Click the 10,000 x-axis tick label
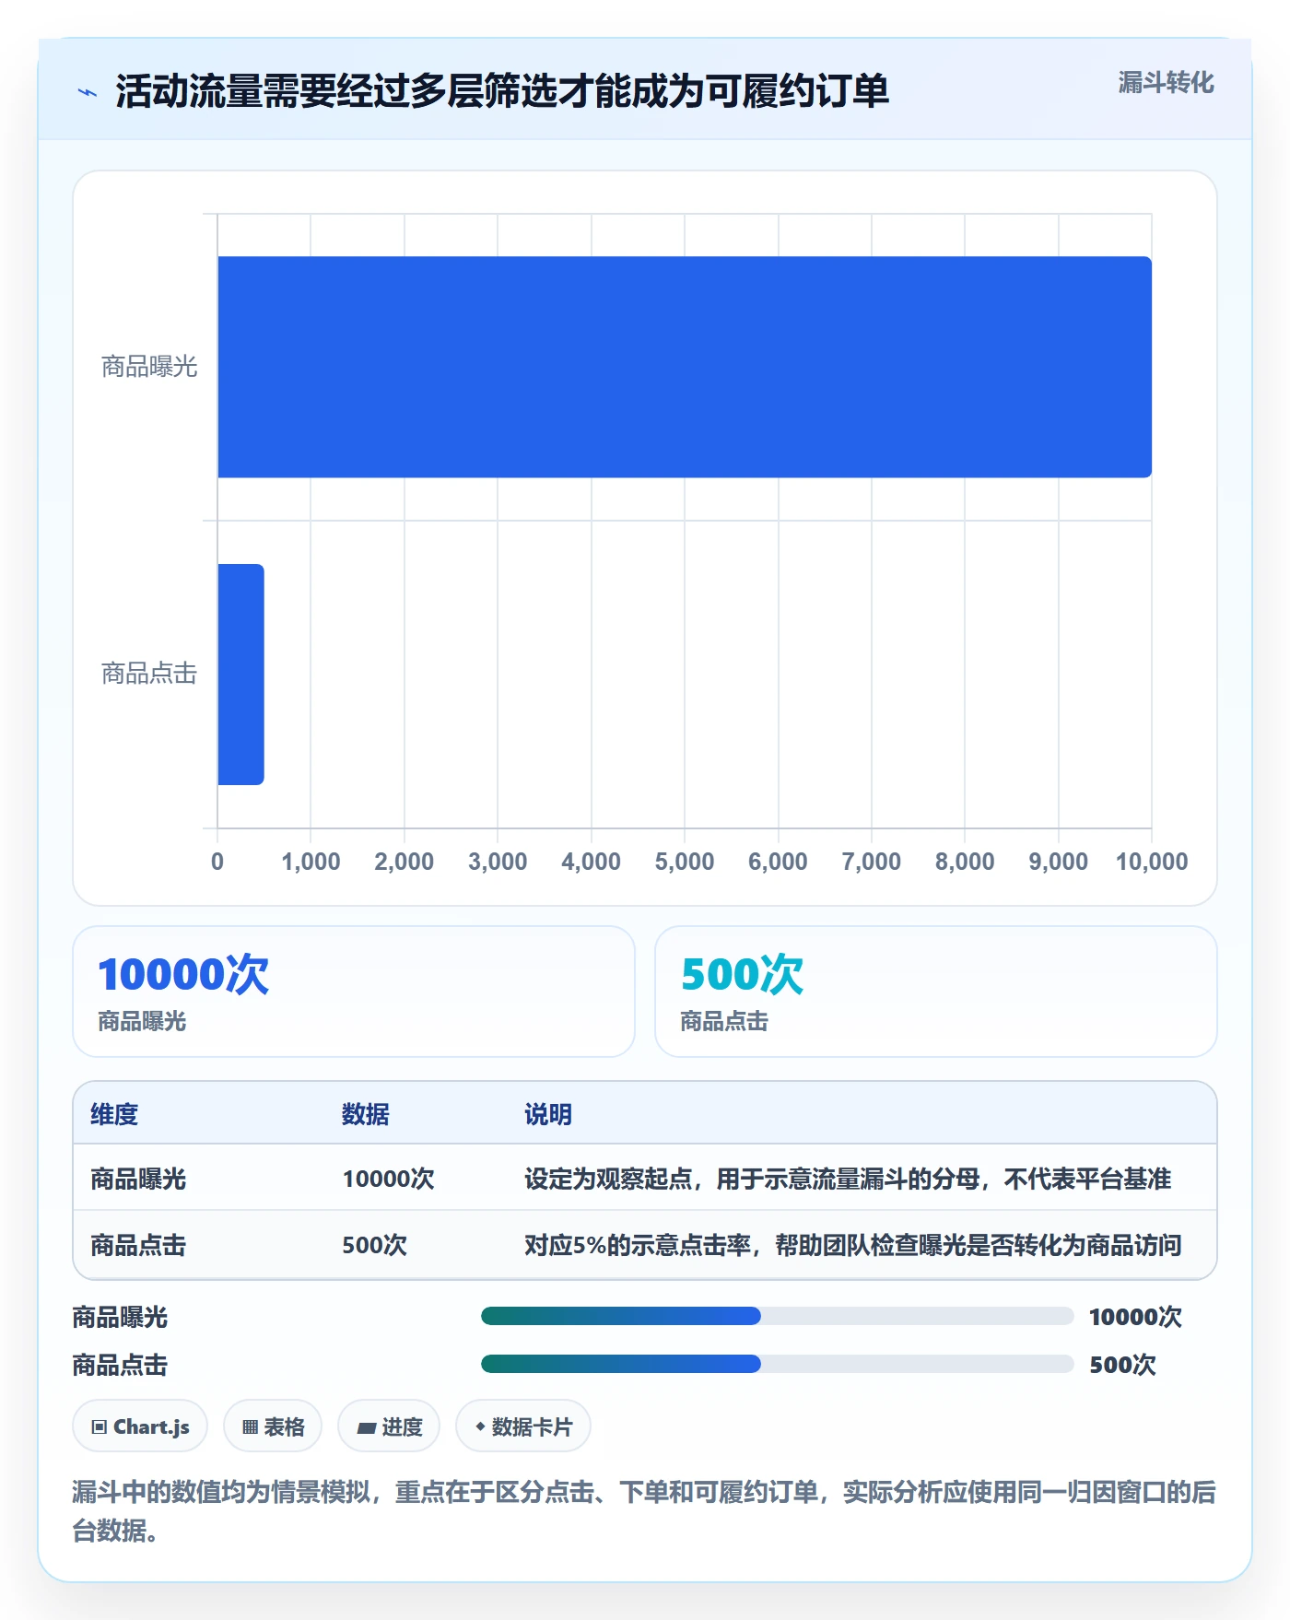Viewport: 1290px width, 1620px height. click(1152, 862)
